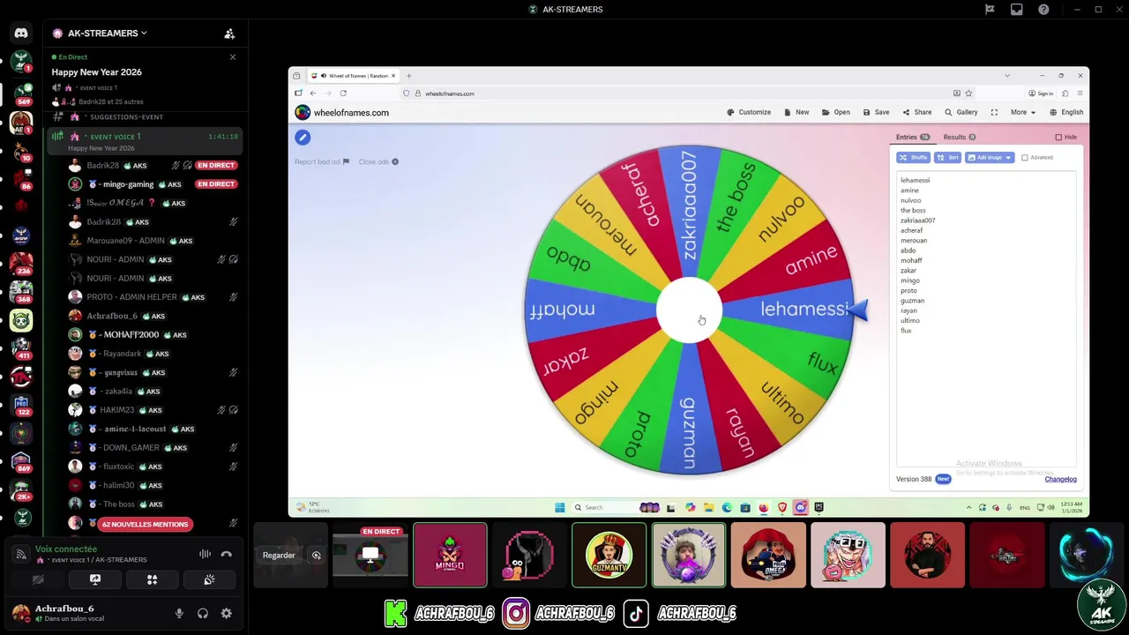Open the stream preview thumbnail marked EN DIRECT
Viewport: 1129px width, 635px height.
(370, 556)
